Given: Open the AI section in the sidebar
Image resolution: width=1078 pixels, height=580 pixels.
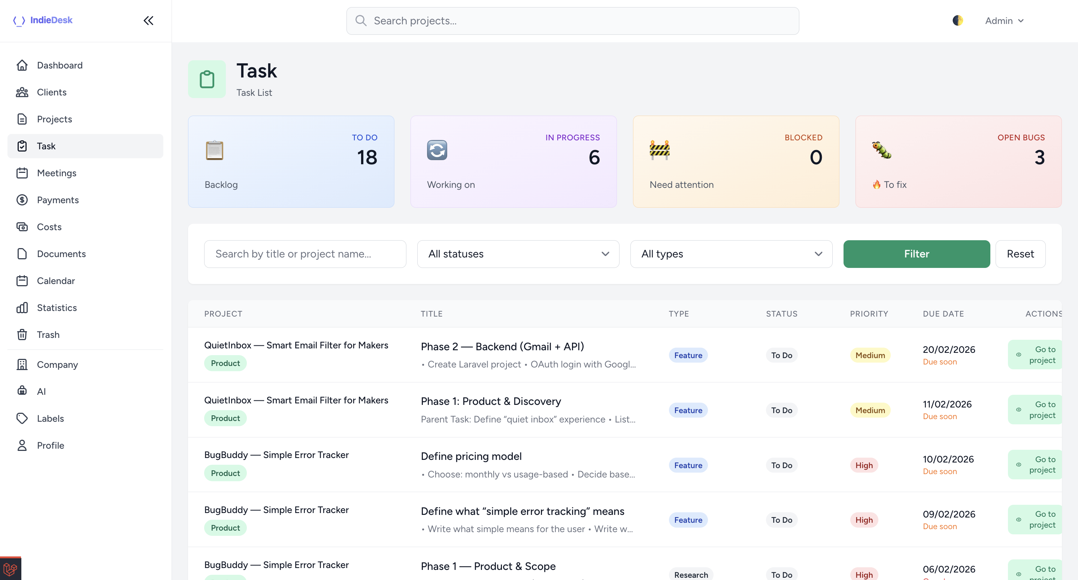Looking at the screenshot, I should (42, 391).
